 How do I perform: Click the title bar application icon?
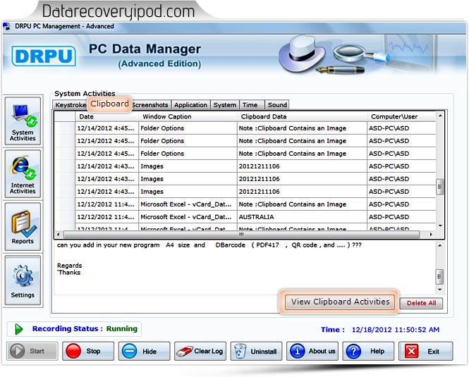(7, 26)
